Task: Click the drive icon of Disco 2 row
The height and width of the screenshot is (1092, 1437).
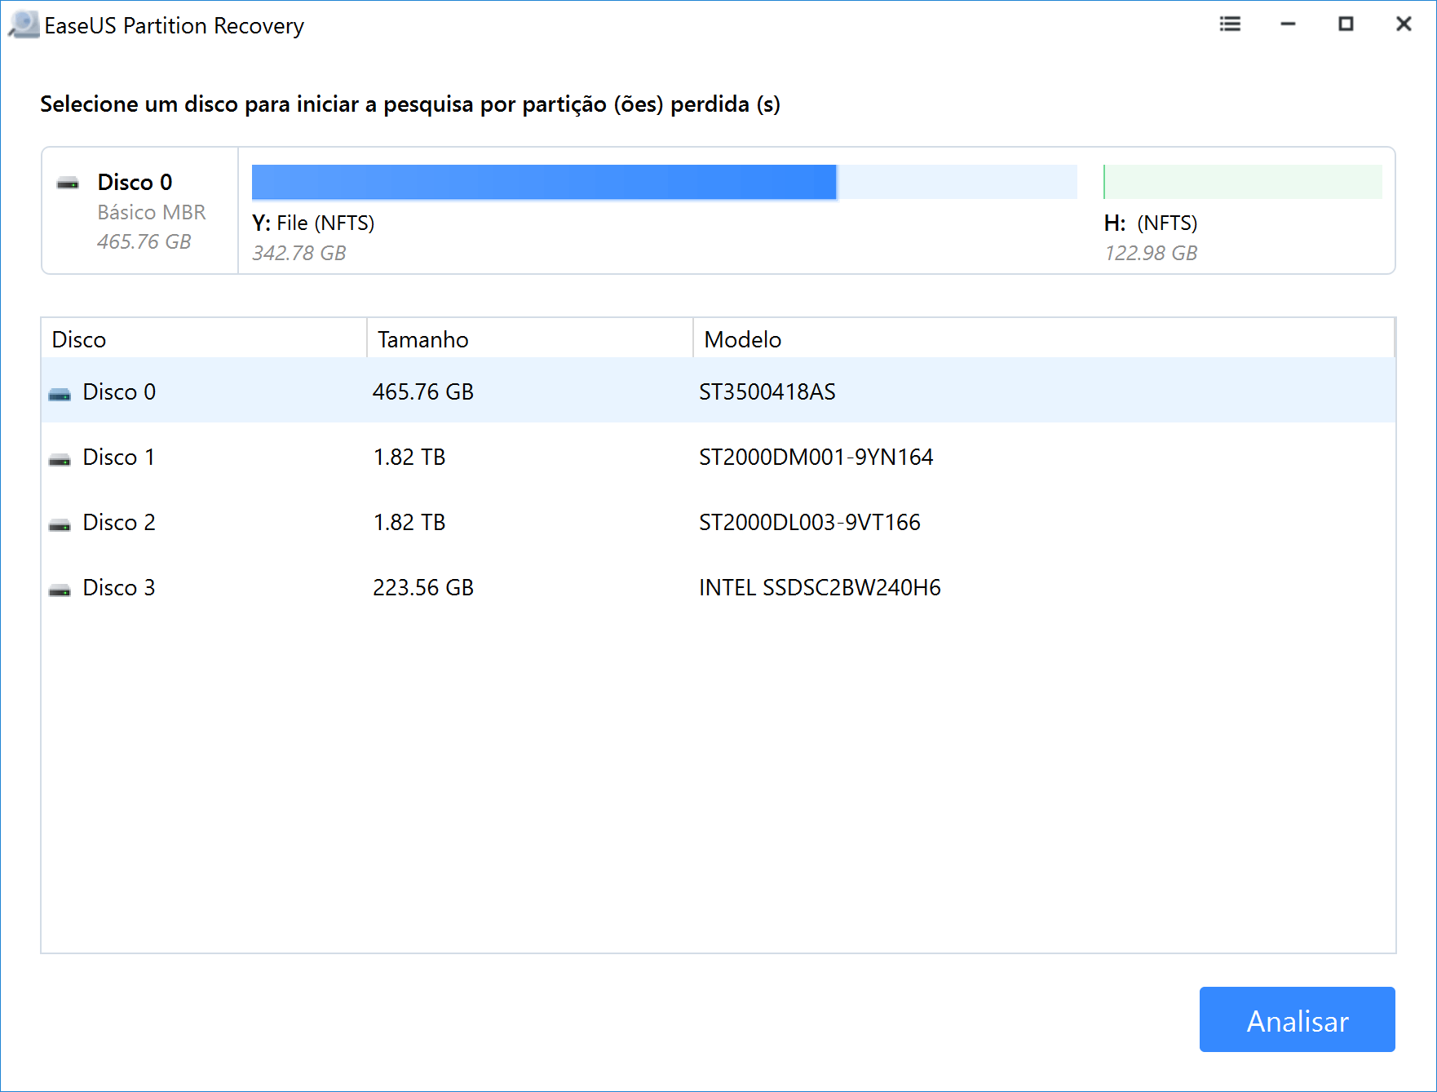Action: point(60,525)
